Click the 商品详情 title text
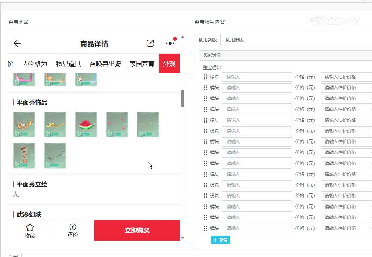 click(x=94, y=44)
